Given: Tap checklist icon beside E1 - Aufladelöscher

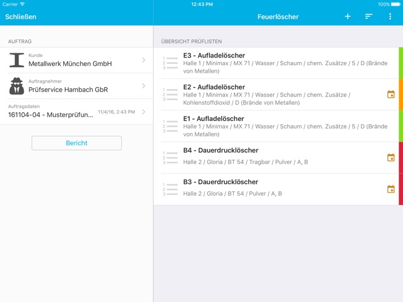Looking at the screenshot, I should click(170, 126).
